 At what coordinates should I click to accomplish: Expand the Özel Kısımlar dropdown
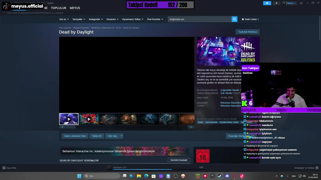point(155,19)
